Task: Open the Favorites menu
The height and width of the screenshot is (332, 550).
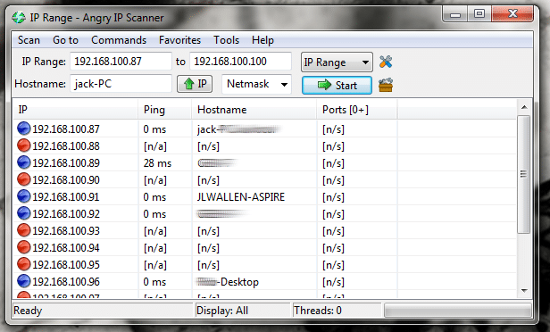Action: (x=180, y=40)
